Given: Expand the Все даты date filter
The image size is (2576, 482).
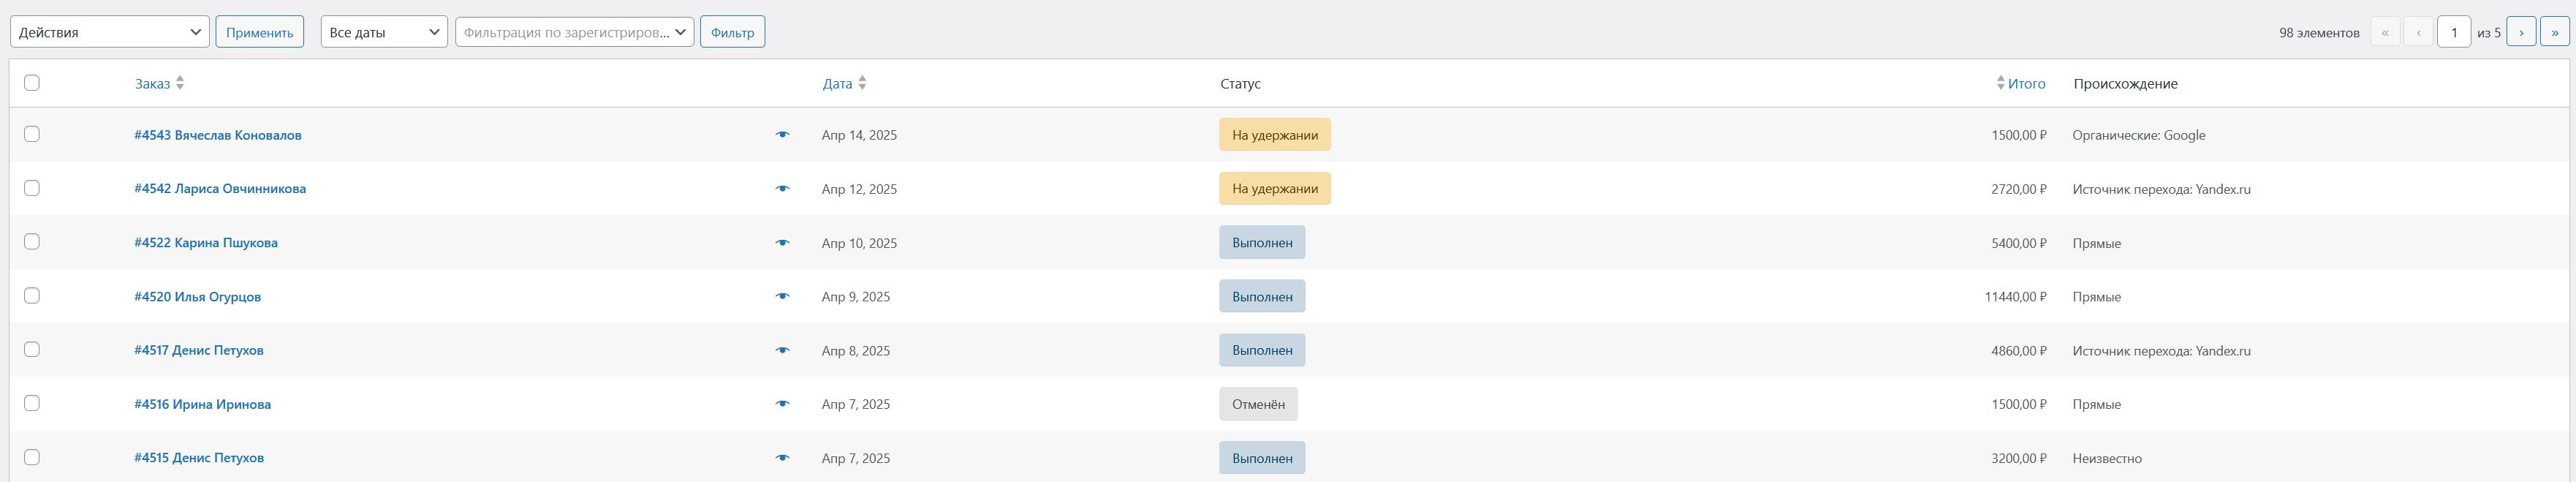Looking at the screenshot, I should pos(384,32).
